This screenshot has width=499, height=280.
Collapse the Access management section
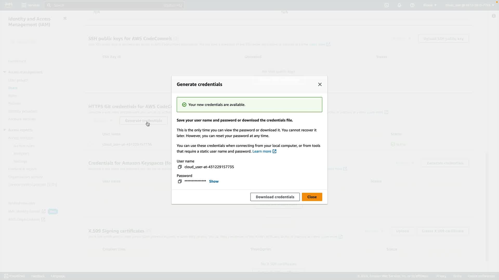(x=5, y=72)
